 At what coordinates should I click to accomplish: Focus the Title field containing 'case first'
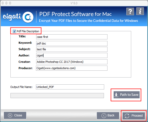(x=72, y=37)
